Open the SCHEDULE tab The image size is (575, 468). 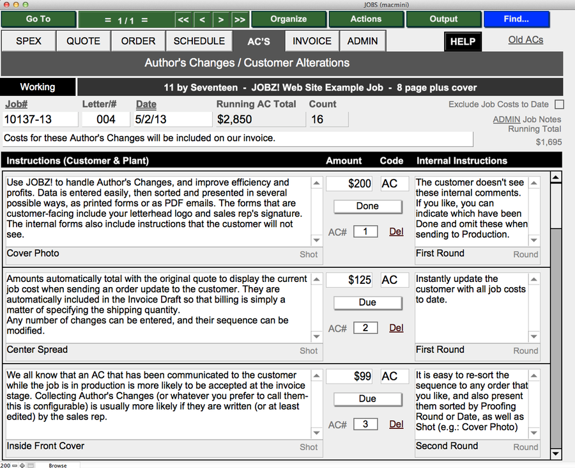[199, 41]
